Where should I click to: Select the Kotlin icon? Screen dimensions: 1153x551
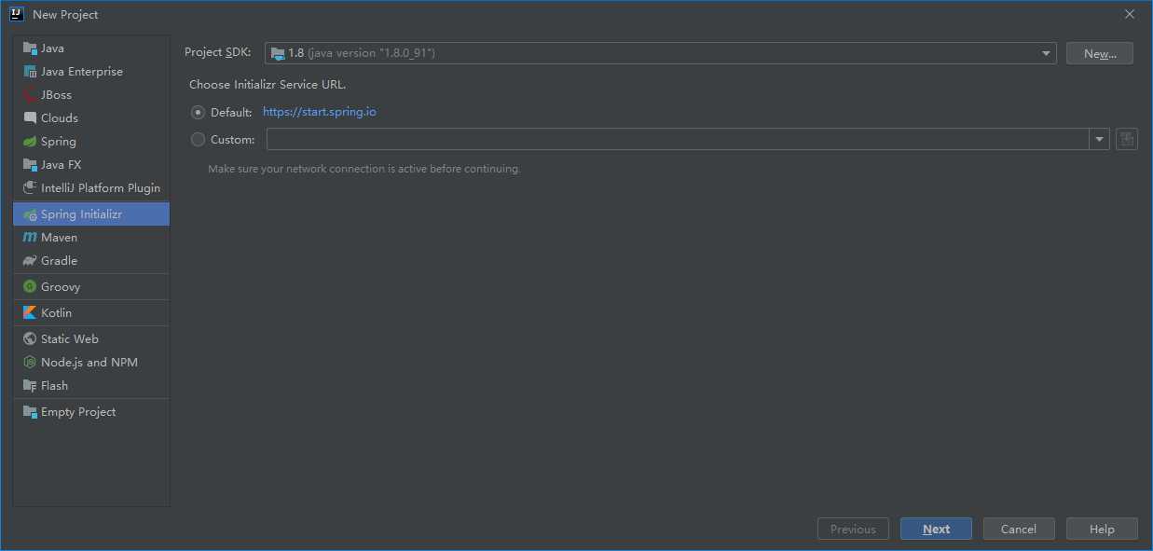pyautogui.click(x=30, y=313)
